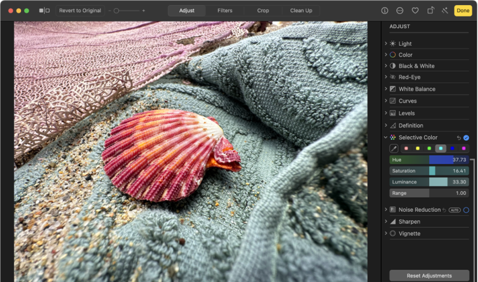
Task: Reset Selective Color with undo arrow
Action: 458,138
